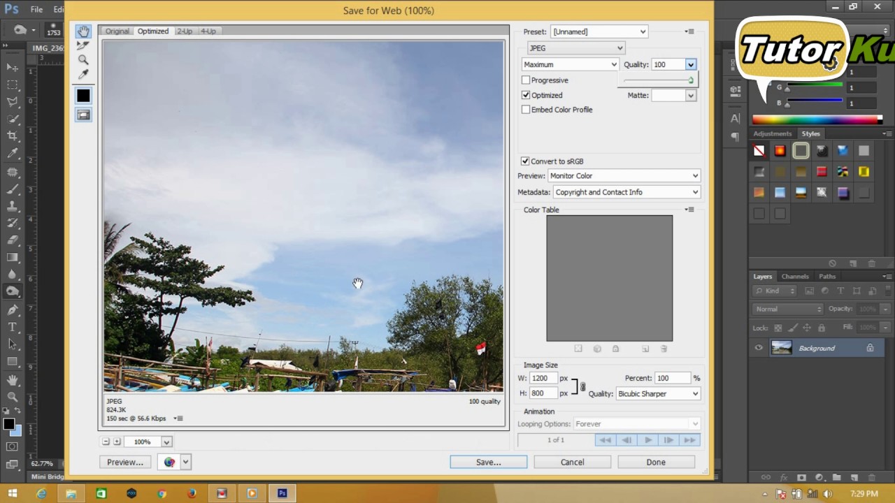Click the image Width field
Viewport: 895px width, 503px height.
pos(543,378)
